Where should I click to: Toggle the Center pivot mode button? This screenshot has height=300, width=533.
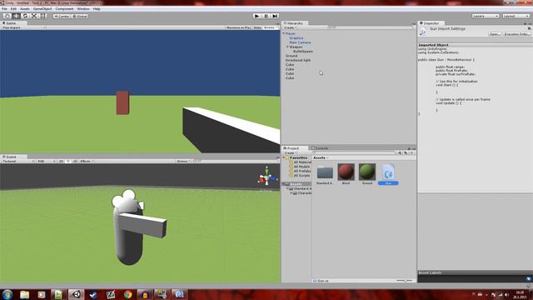tap(62, 16)
